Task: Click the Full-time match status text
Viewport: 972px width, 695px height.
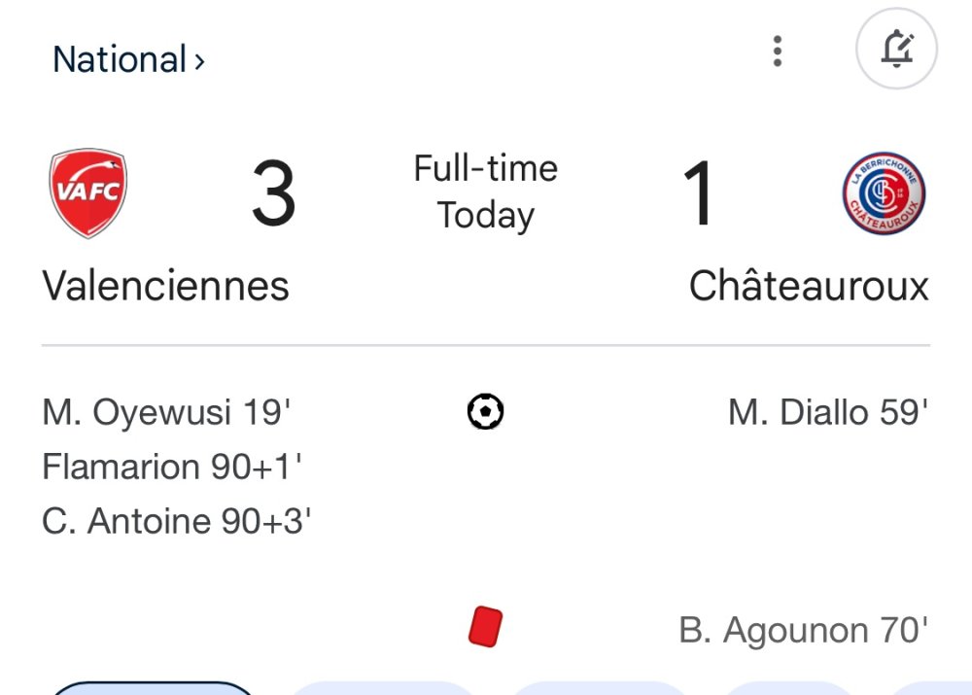Action: [486, 169]
